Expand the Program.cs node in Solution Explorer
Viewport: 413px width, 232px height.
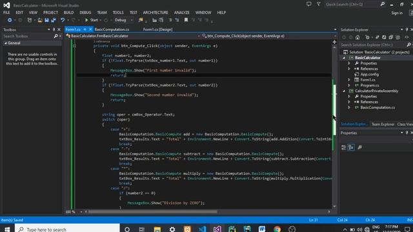pyautogui.click(x=349, y=85)
